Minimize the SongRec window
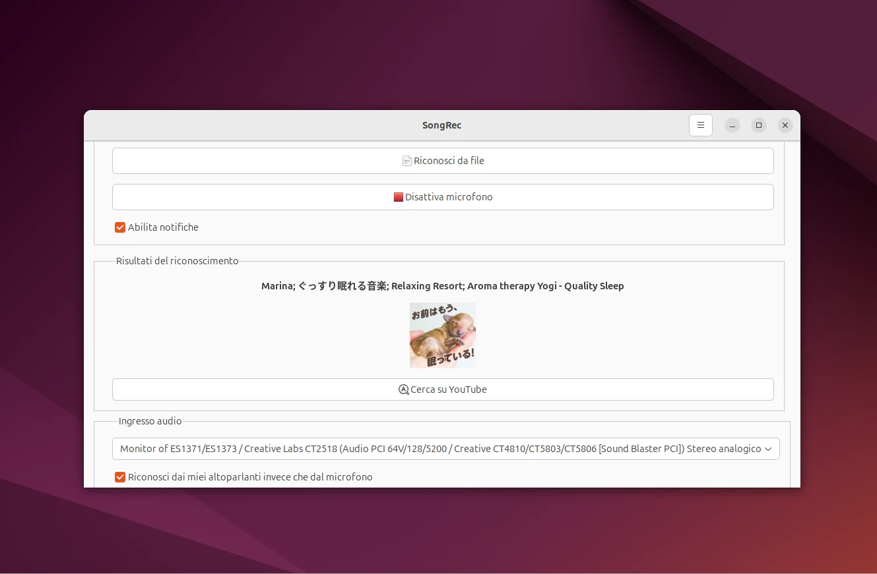 click(x=732, y=125)
